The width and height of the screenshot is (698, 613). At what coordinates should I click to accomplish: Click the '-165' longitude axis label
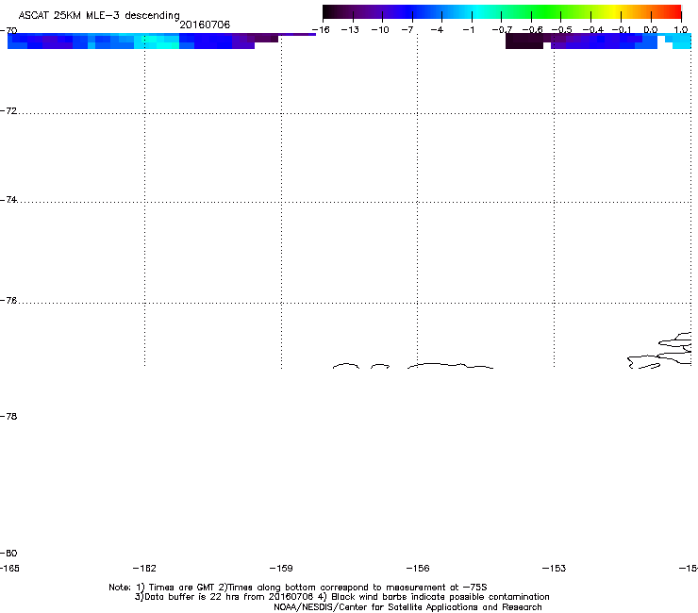tap(9, 568)
